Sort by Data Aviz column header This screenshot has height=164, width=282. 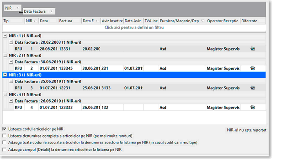(133, 21)
